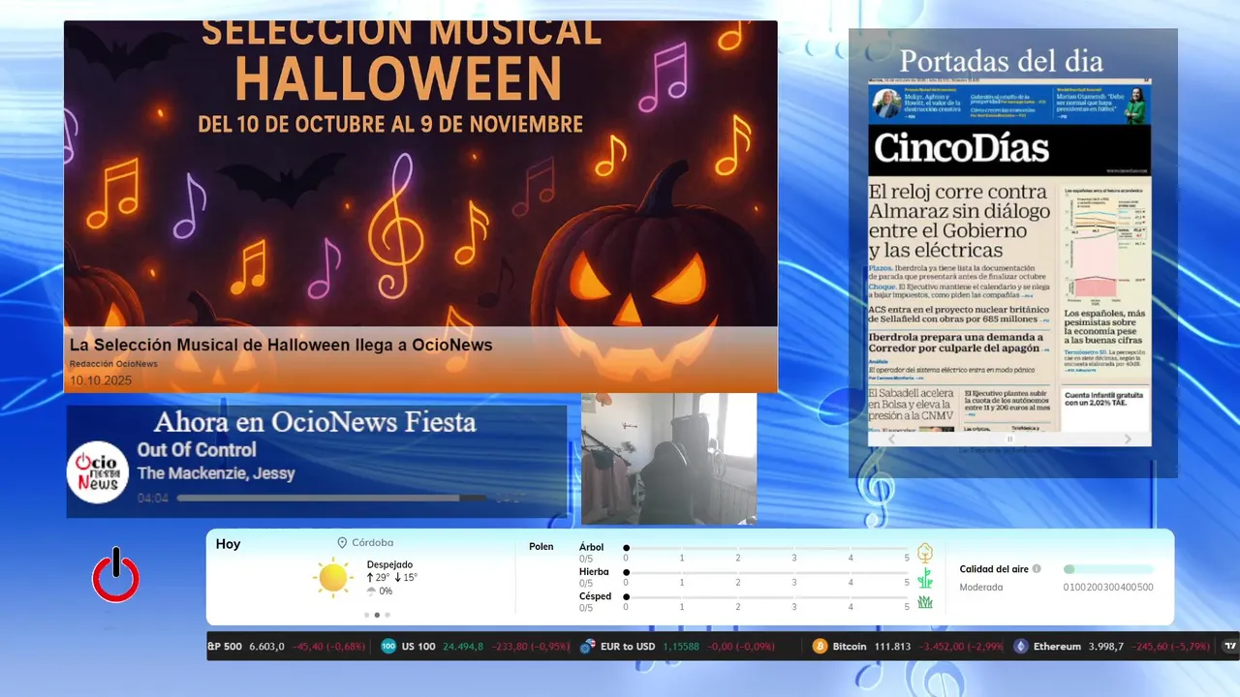Click the tree icon beside the Árbol scale
Viewport: 1240px width, 697px height.
[x=925, y=553]
